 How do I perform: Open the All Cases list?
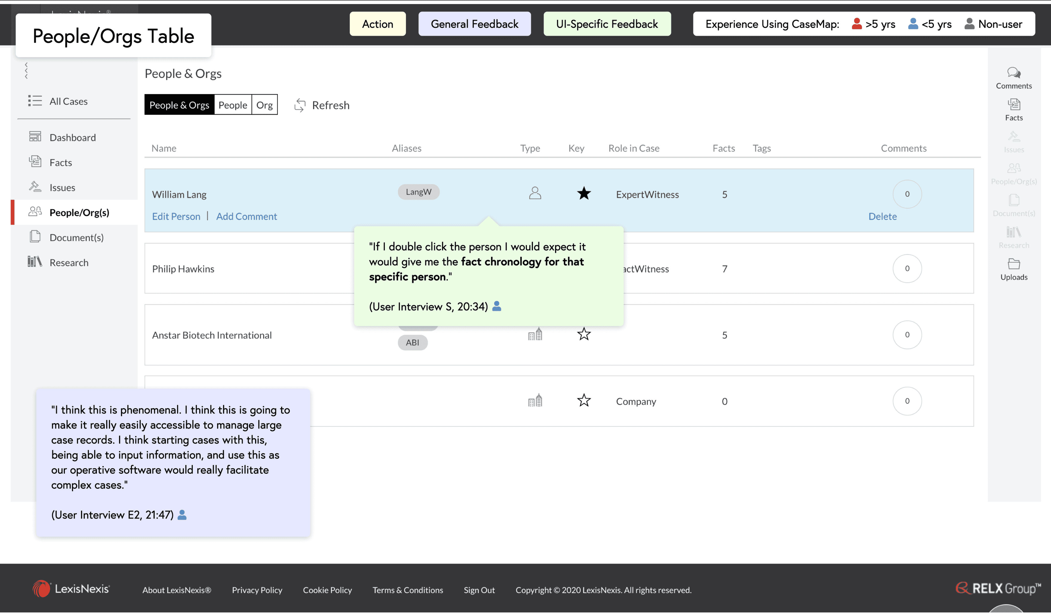(68, 101)
